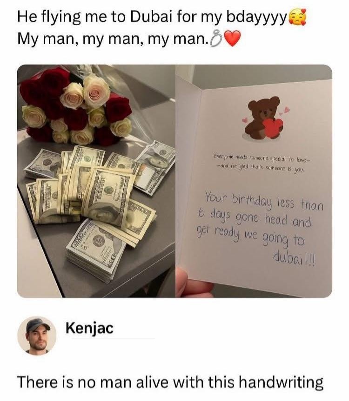
Task: Open Kenjac's profile avatar
Action: (37, 336)
